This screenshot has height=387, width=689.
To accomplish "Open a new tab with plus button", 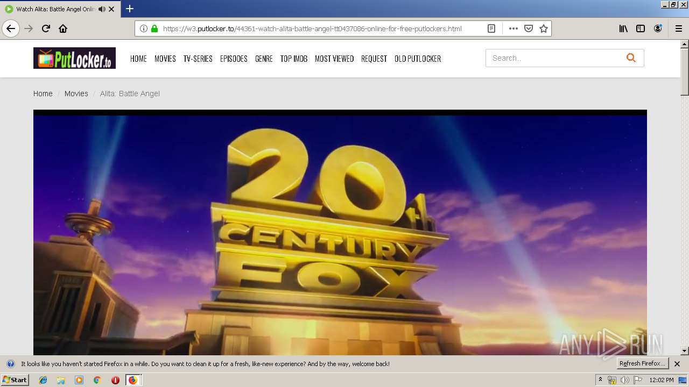I will pos(130,9).
